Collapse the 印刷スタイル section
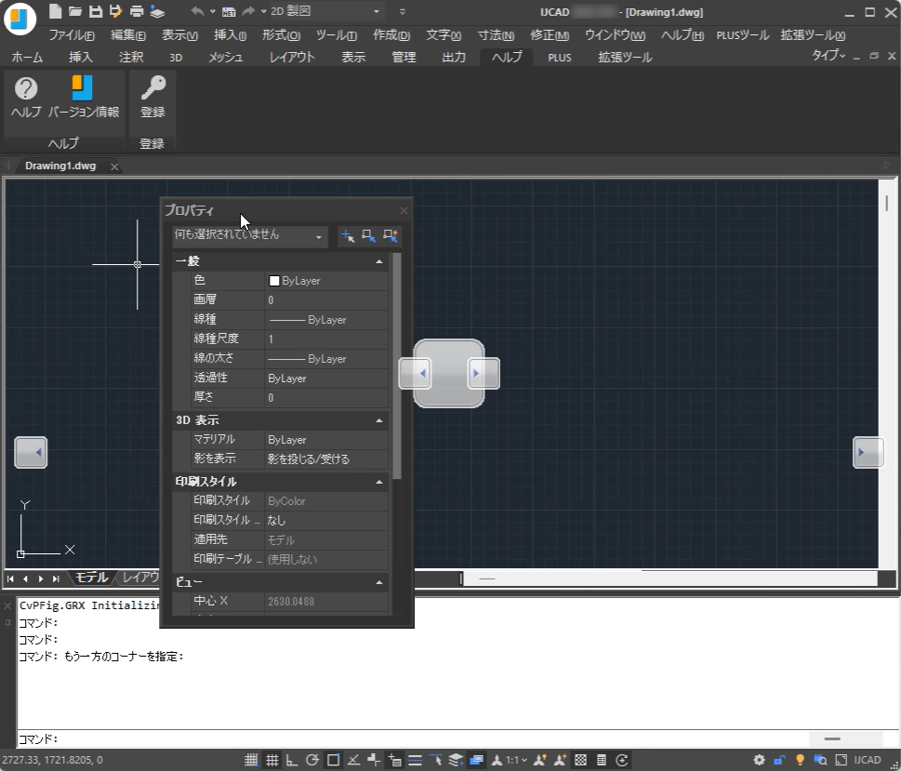Screen dimensions: 901x771 pyautogui.click(x=378, y=482)
